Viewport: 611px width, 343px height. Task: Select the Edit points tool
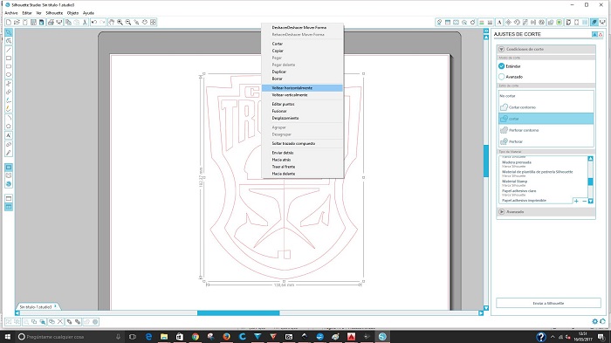[x=9, y=41]
